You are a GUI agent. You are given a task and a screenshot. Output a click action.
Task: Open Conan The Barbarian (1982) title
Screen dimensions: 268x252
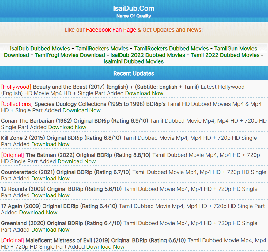[x=74, y=121]
